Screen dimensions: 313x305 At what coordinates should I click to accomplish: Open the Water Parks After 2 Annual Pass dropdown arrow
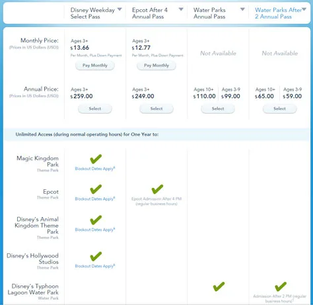click(x=304, y=9)
